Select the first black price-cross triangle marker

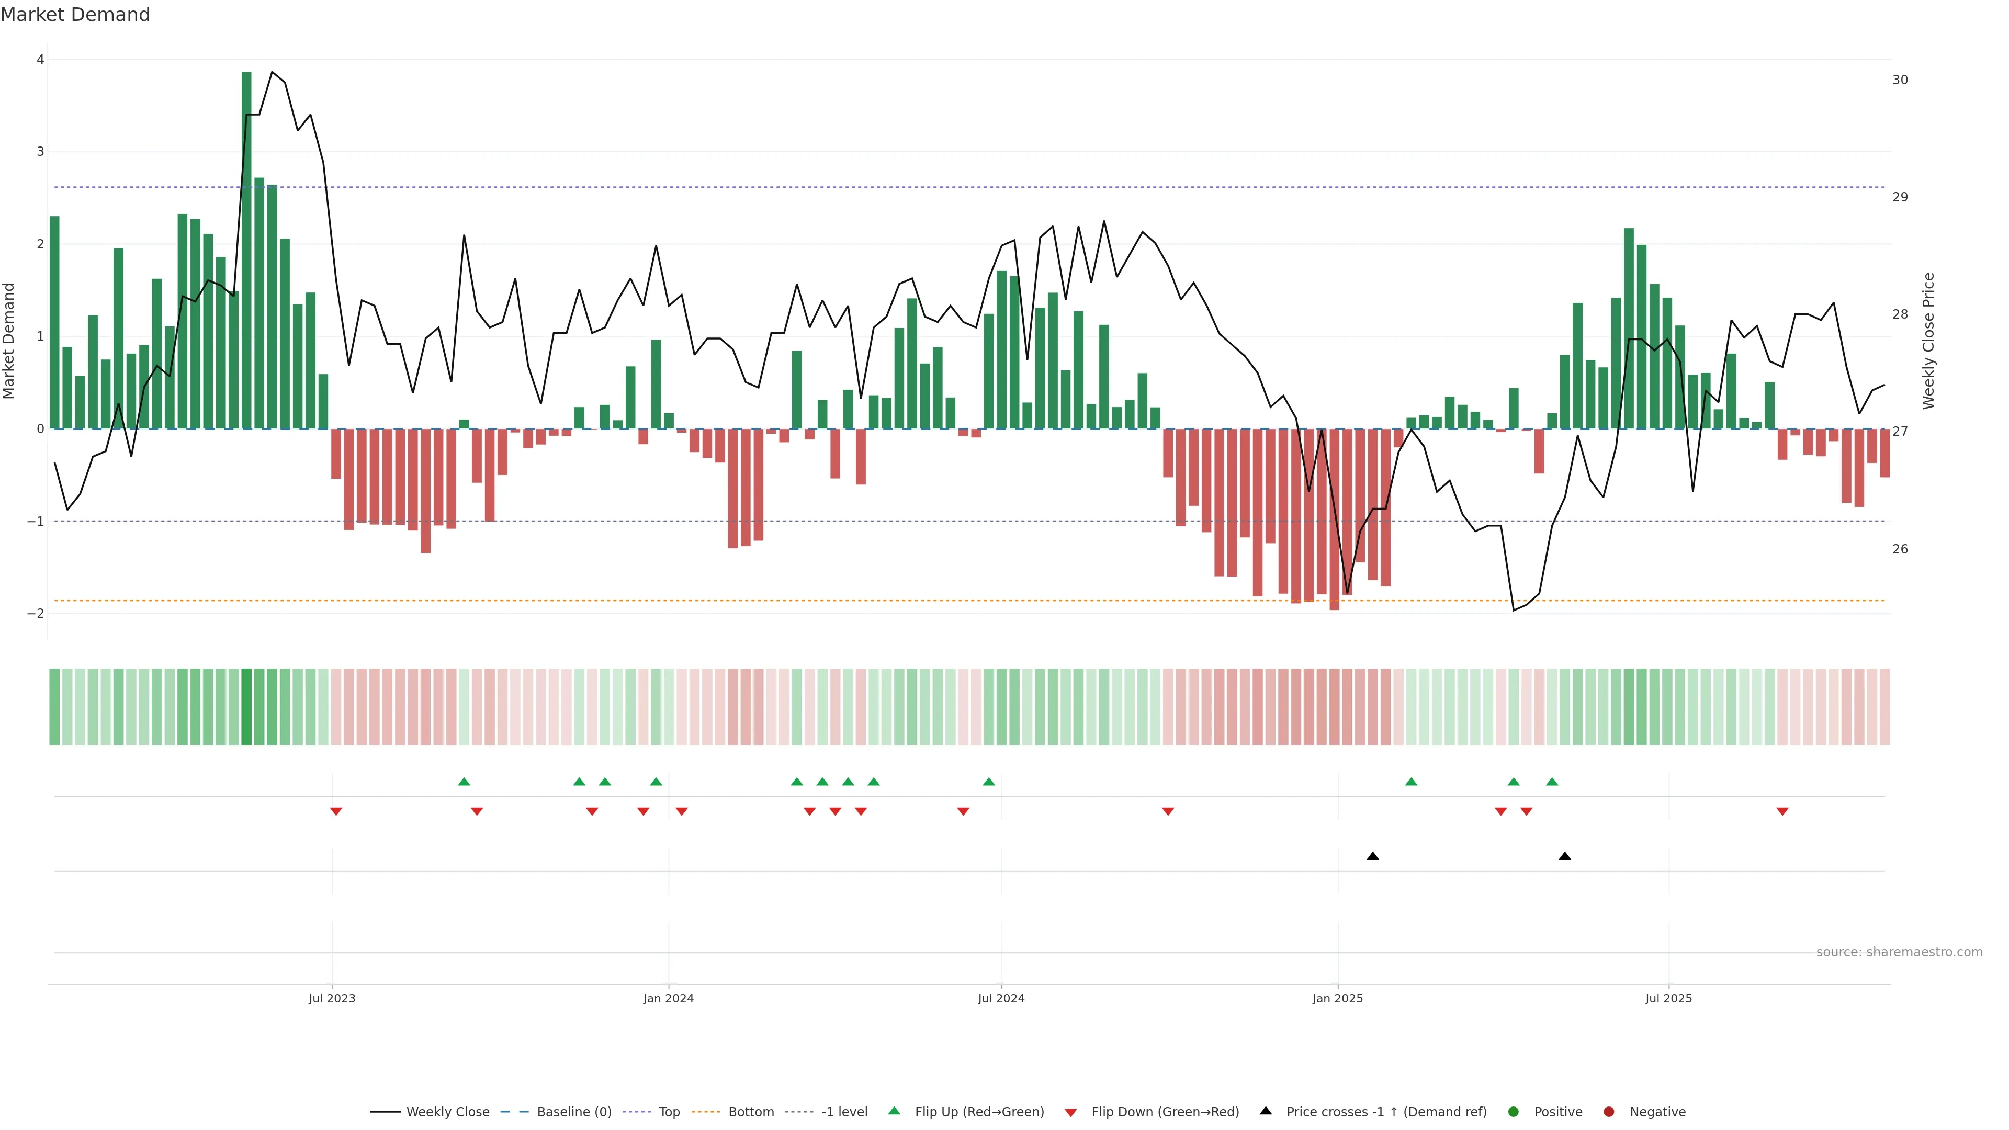click(1373, 856)
